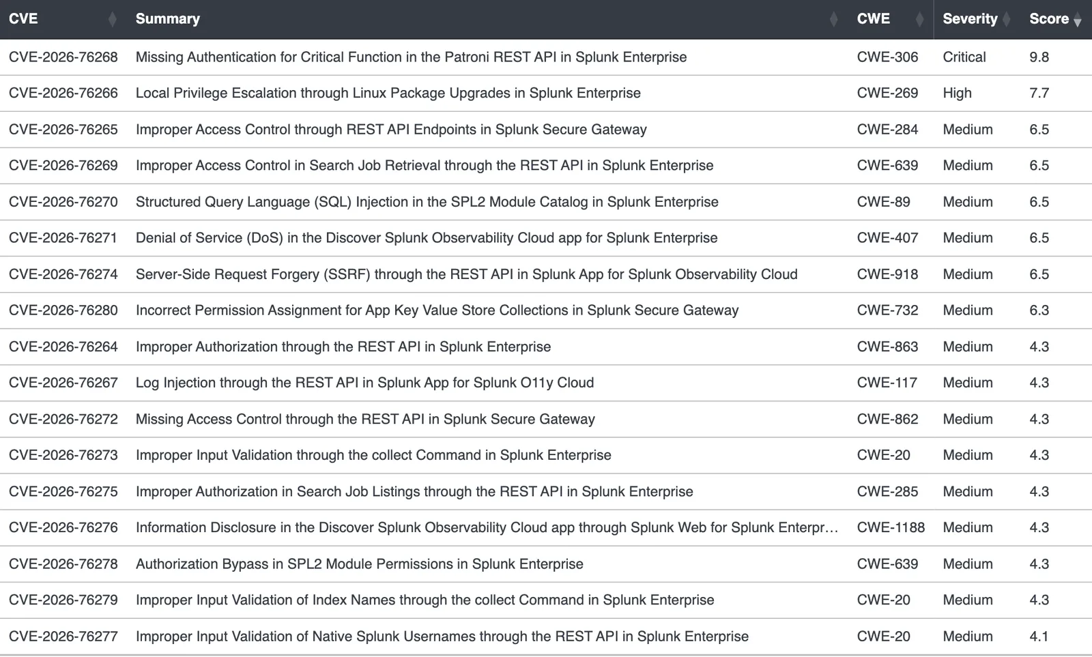This screenshot has width=1092, height=657.
Task: Reverse the Score column descending sort arrow
Action: pyautogui.click(x=1077, y=22)
